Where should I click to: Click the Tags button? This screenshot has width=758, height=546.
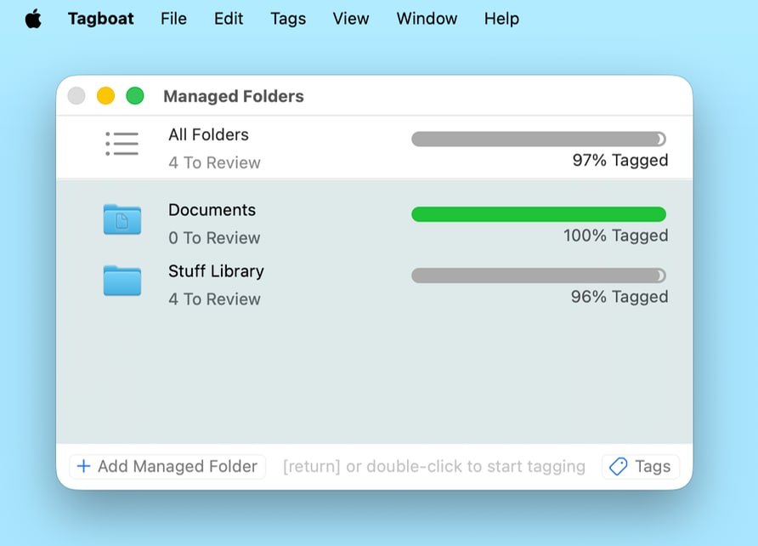(640, 466)
